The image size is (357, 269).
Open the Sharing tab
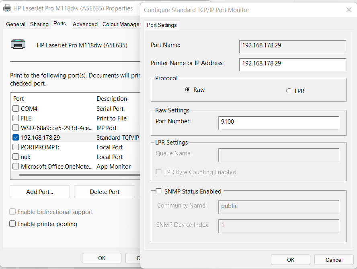pyautogui.click(x=39, y=24)
